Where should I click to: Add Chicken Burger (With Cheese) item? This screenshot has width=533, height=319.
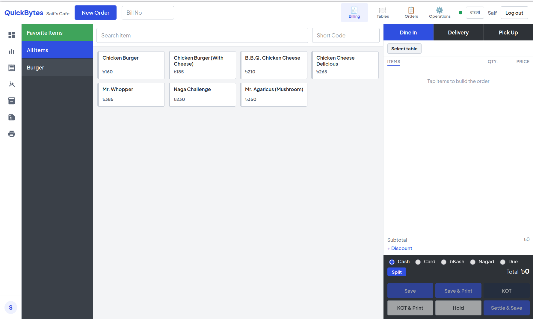click(202, 65)
